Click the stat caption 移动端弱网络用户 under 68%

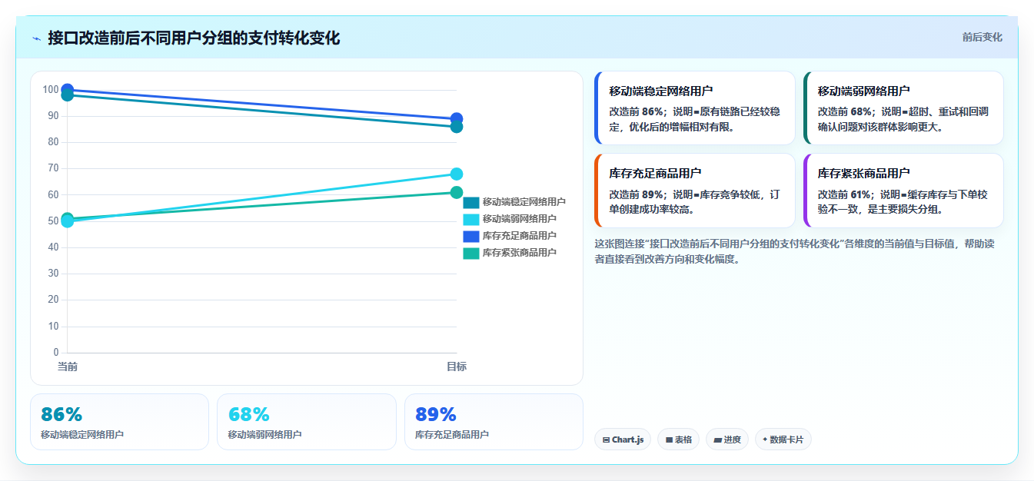pyautogui.click(x=264, y=435)
